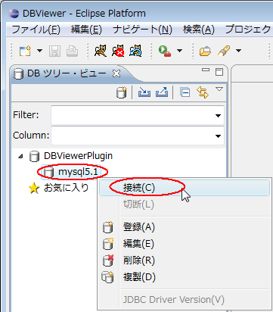The height and width of the screenshot is (312, 273).
Task: Minimize the DB tree view panel
Action: click(206, 70)
